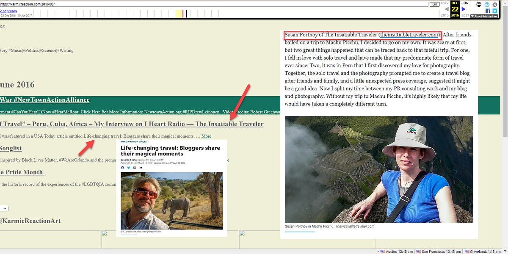Select the Facebook icon under the USA Today headline
Viewport: 508px width, 254px height.
[x=123, y=168]
